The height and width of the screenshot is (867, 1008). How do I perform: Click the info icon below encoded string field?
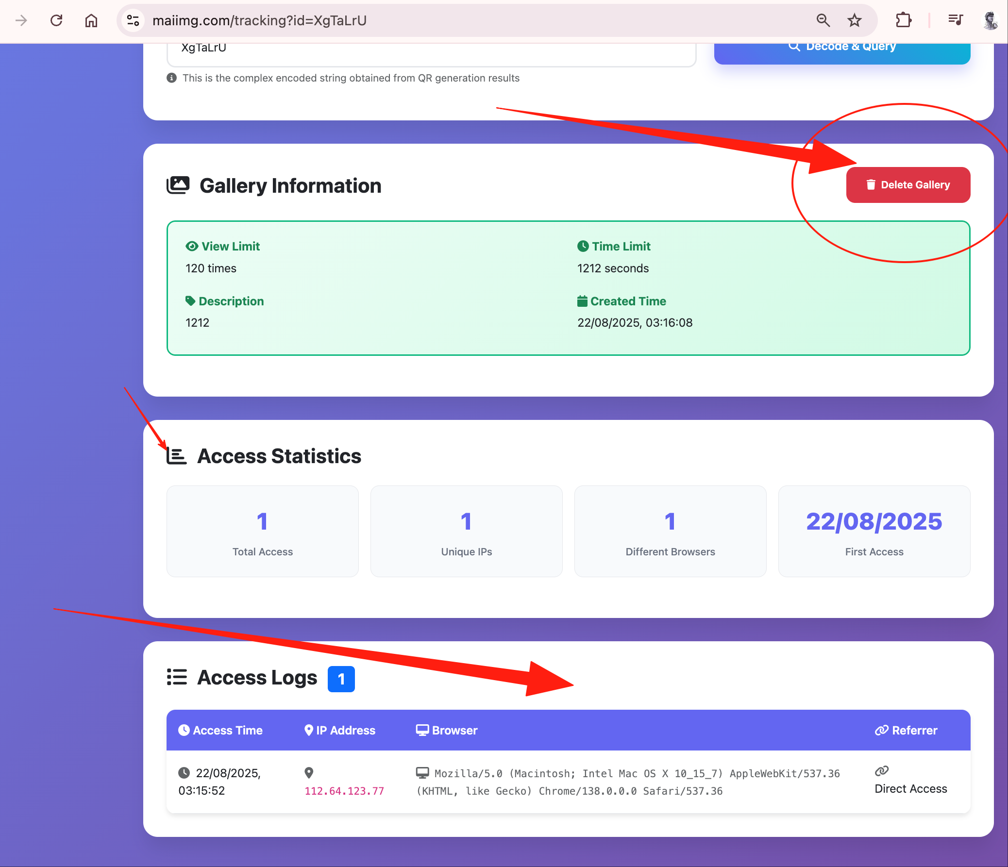coord(171,78)
